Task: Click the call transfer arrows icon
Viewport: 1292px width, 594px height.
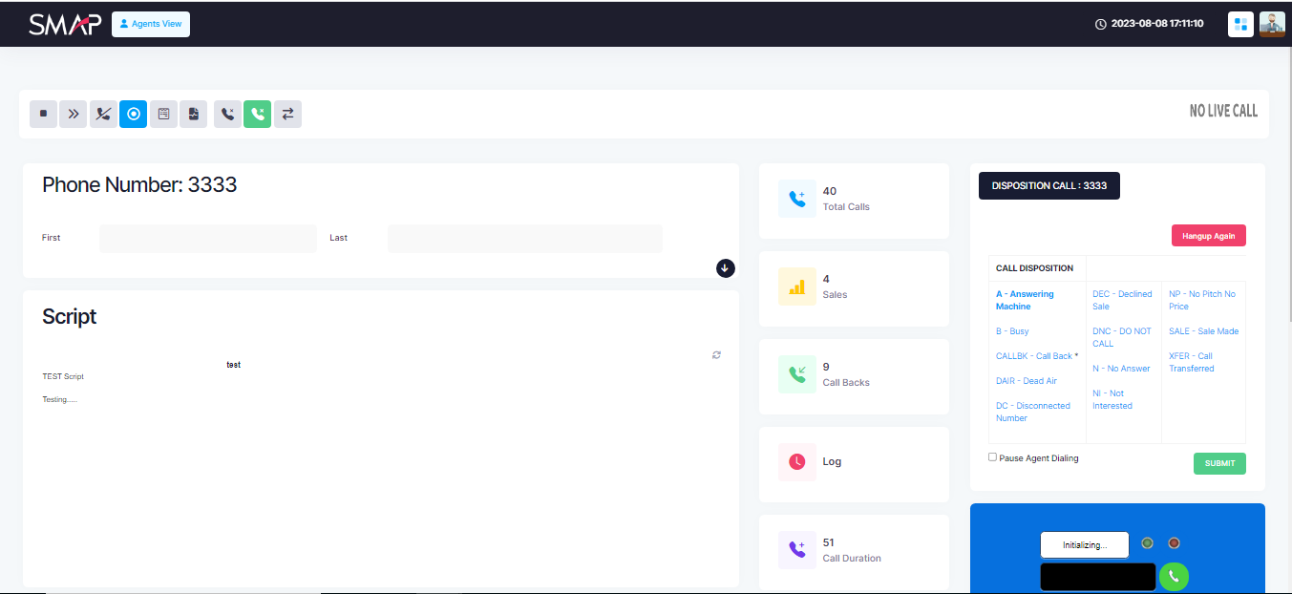Action: point(287,114)
